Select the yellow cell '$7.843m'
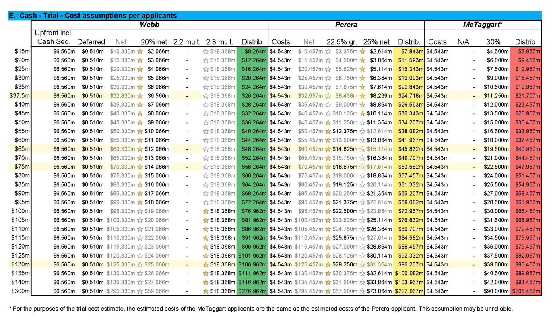Image resolution: width=555 pixels, height=330 pixels. (x=409, y=51)
